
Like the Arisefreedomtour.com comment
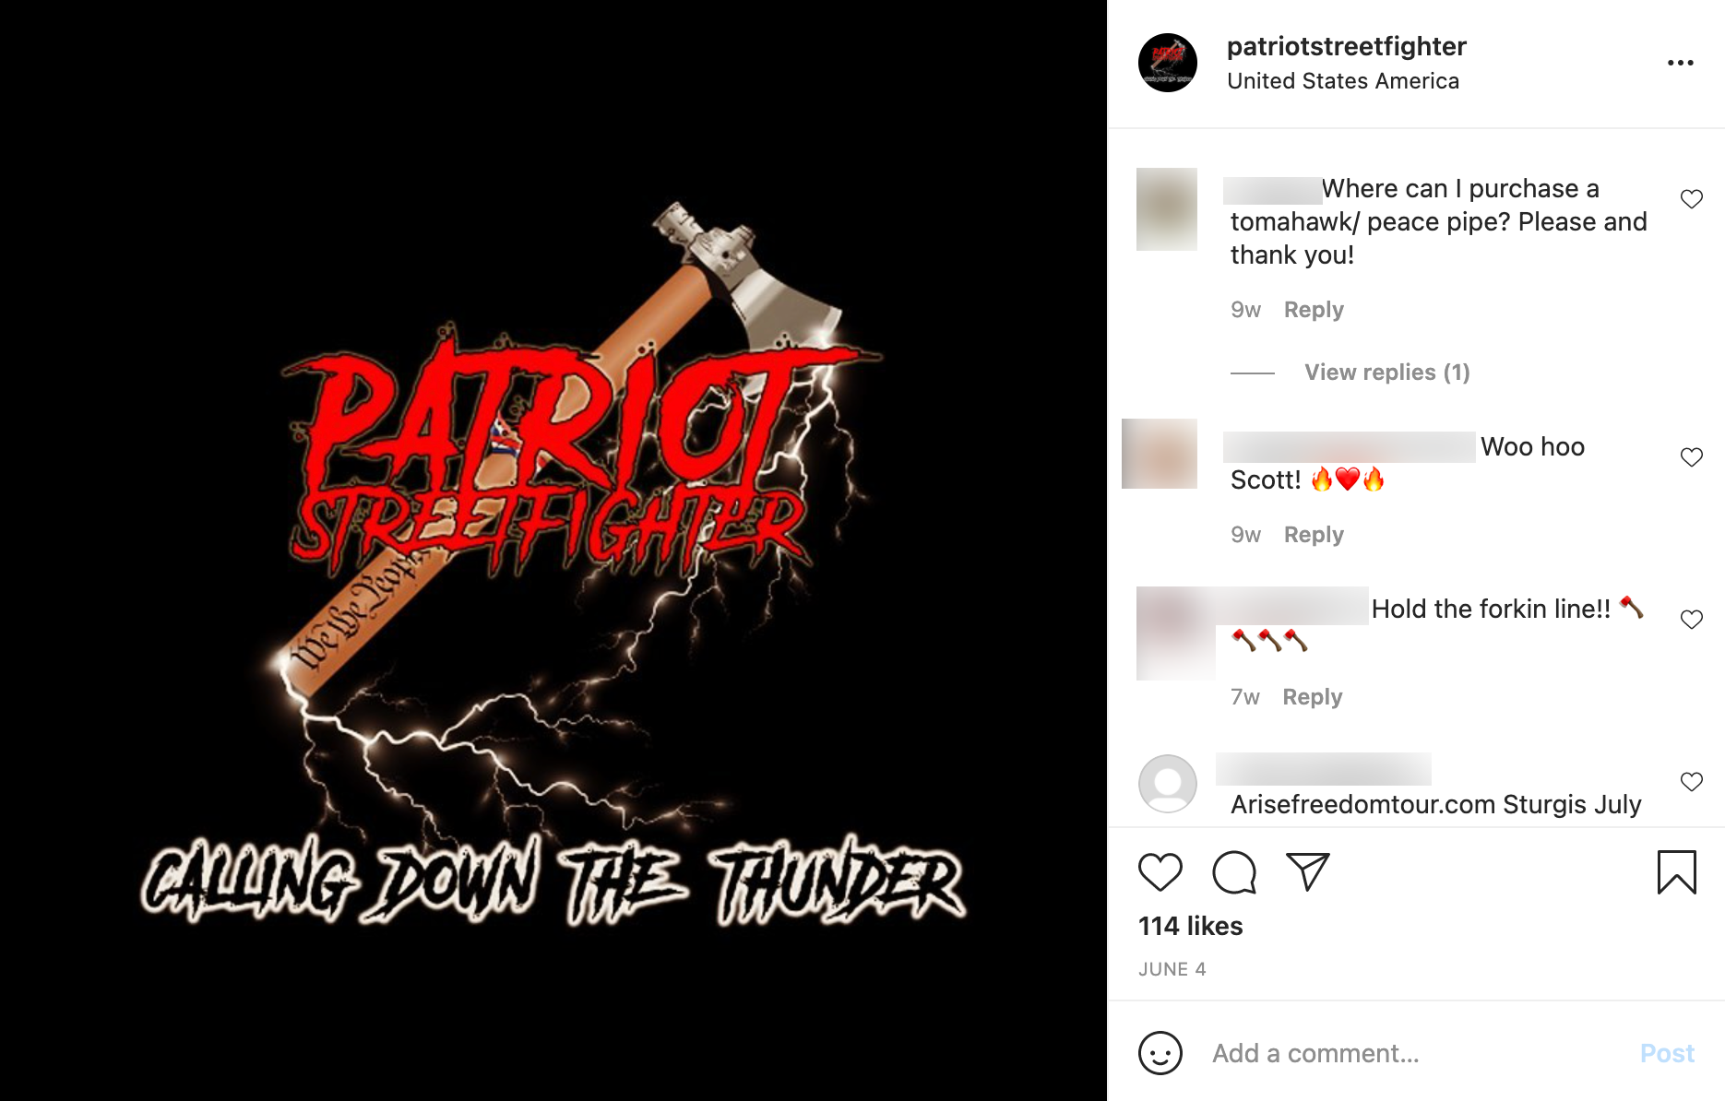[1691, 781]
